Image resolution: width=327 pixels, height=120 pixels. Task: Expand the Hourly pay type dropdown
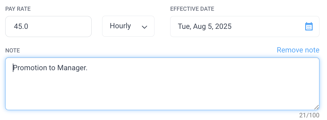(128, 26)
